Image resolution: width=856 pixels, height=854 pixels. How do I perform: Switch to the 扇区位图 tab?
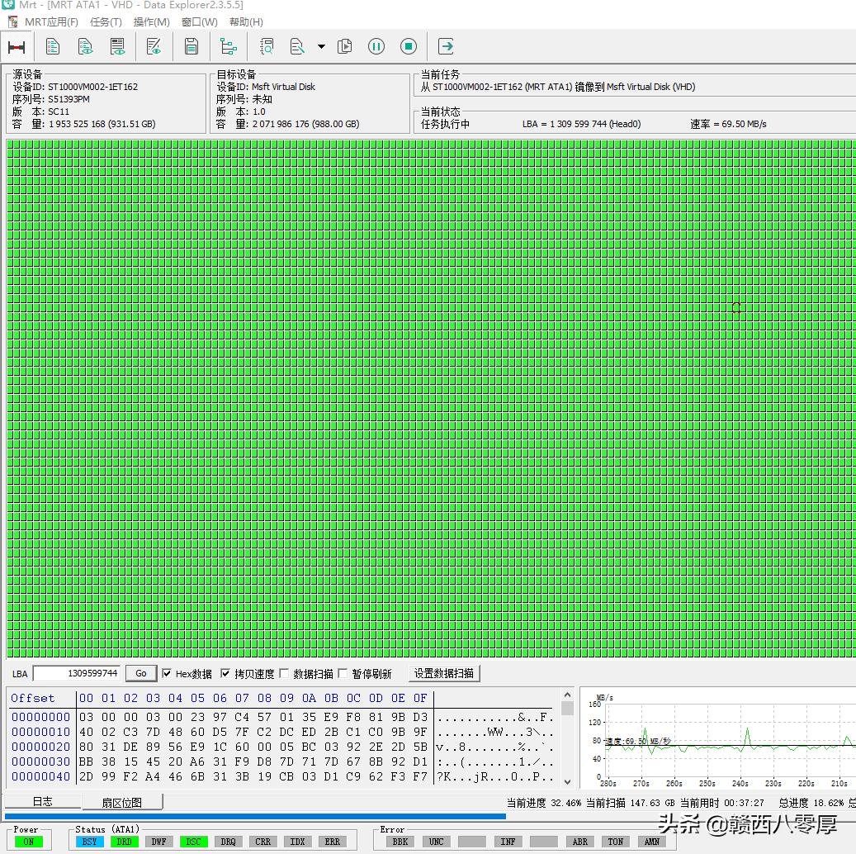click(121, 801)
